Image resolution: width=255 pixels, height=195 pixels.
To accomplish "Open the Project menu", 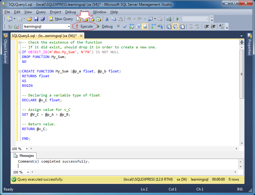I will point(55,12).
